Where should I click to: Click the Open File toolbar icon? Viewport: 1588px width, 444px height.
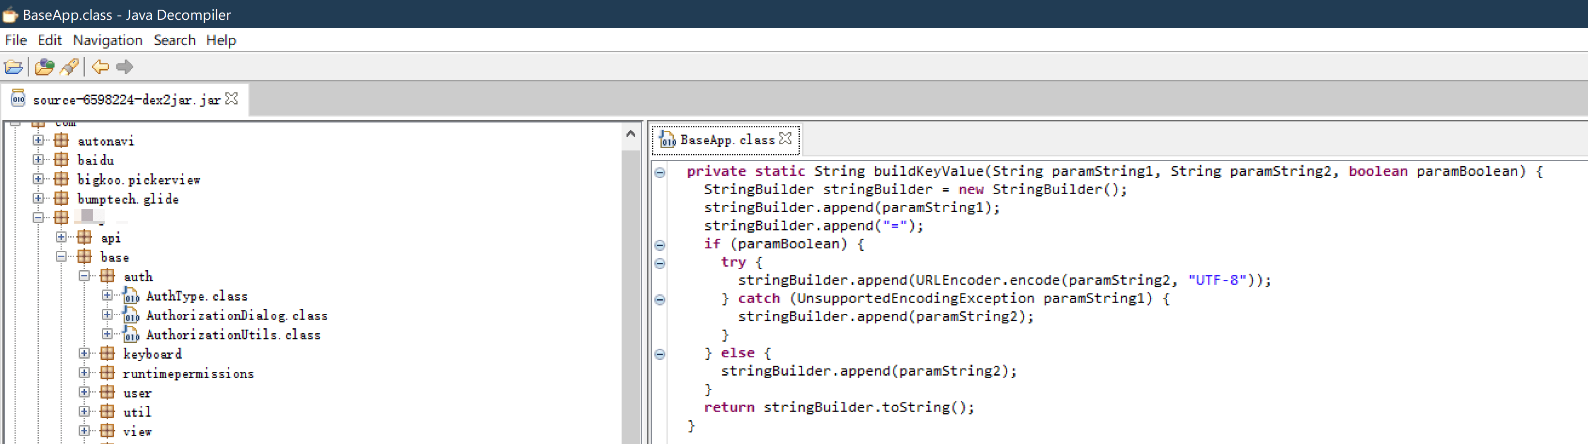14,66
